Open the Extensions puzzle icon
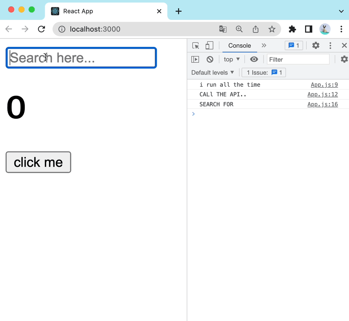Screen dimensions: 349x321 pyautogui.click(x=292, y=29)
